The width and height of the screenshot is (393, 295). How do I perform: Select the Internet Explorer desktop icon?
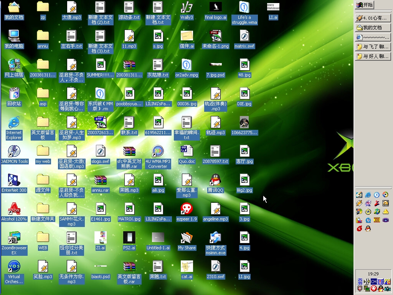[14, 128]
